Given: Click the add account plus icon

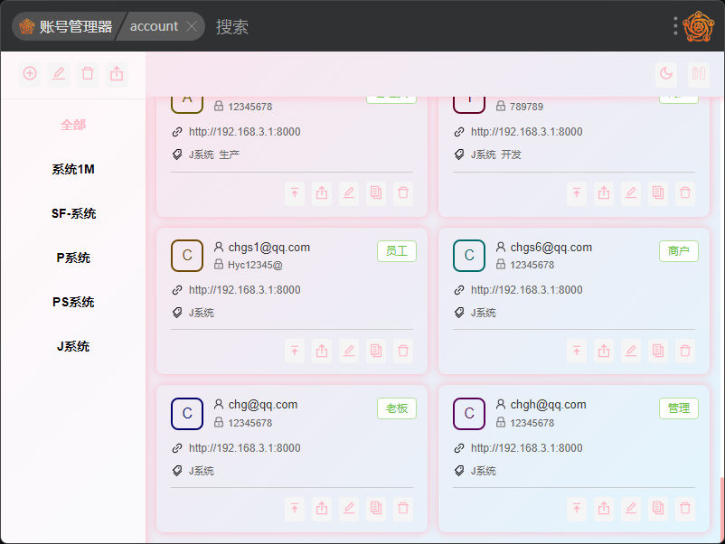Looking at the screenshot, I should point(30,73).
